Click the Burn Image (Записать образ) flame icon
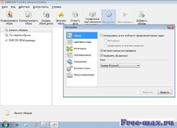The width and height of the screenshot is (177, 128). (61, 15)
